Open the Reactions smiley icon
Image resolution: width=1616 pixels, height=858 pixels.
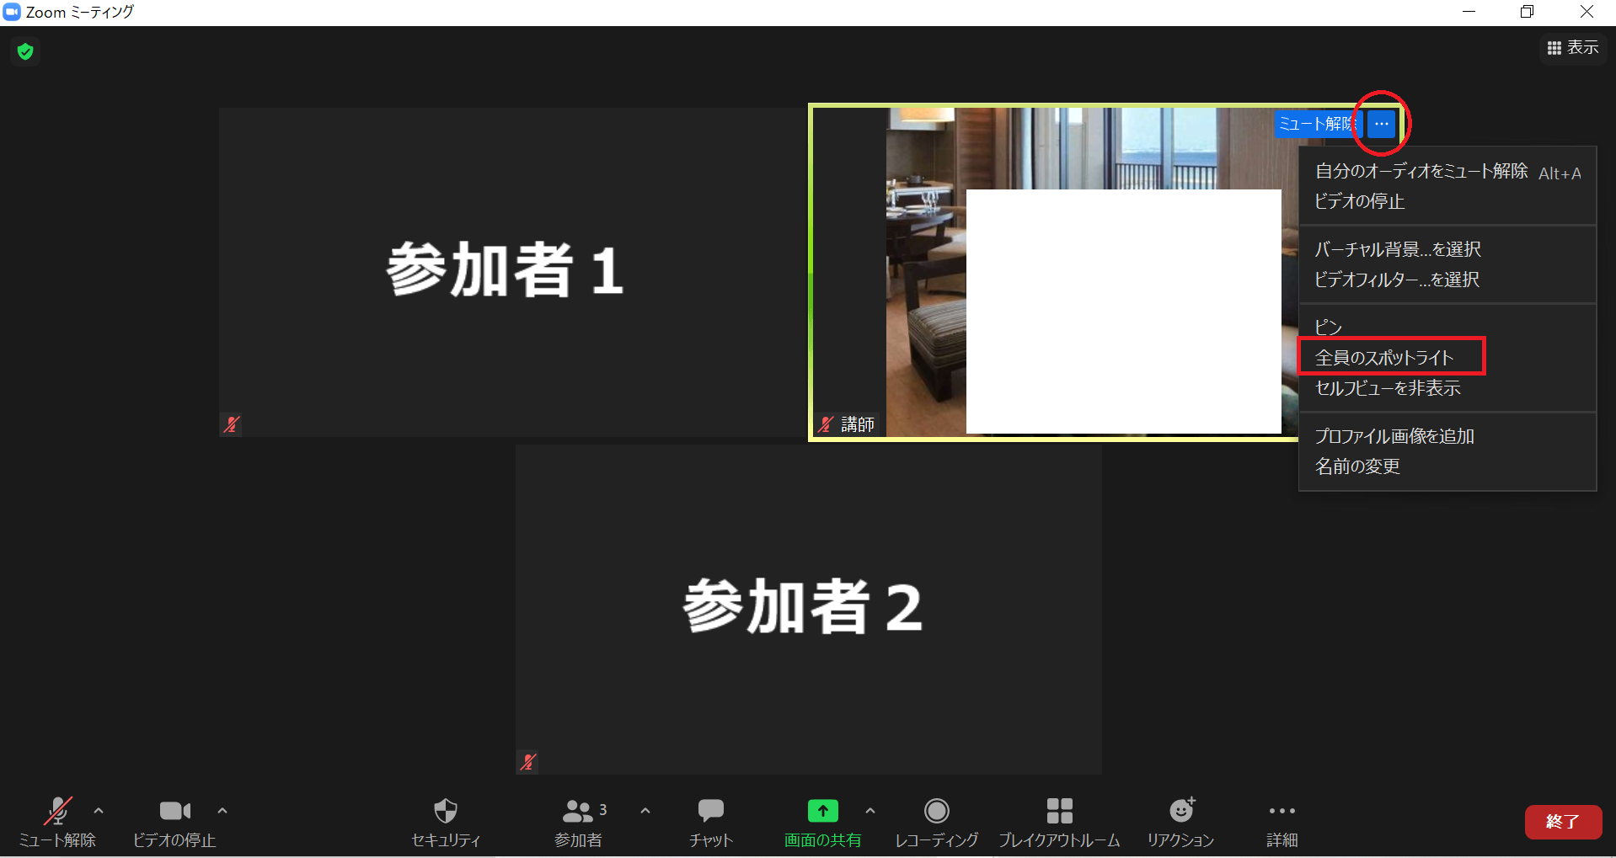point(1181,812)
